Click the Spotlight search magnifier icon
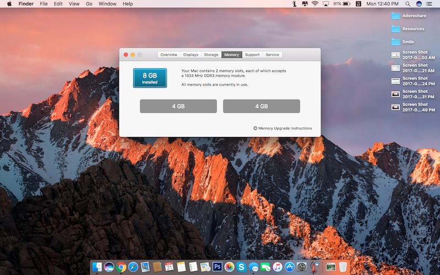 [407, 4]
